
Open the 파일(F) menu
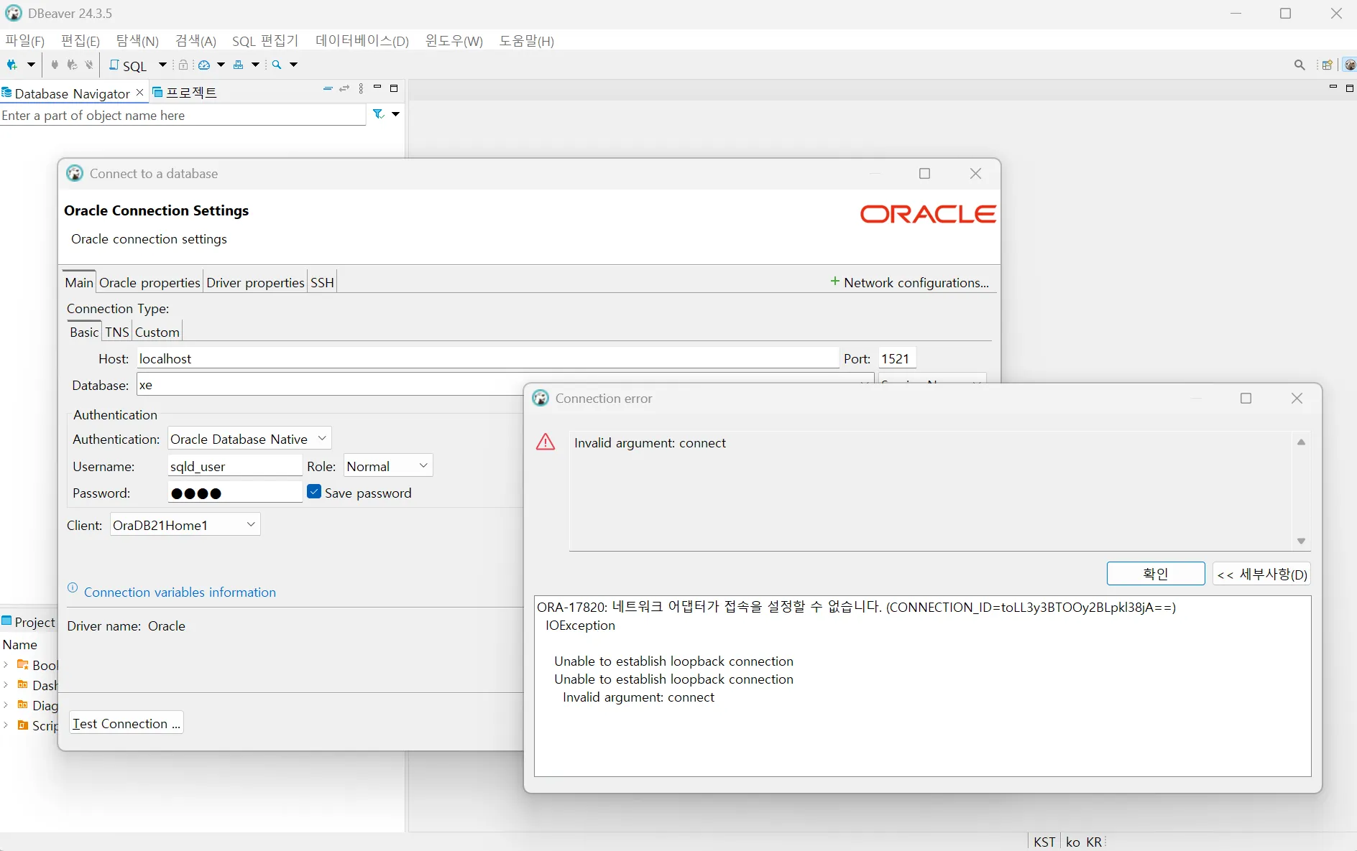(x=25, y=41)
